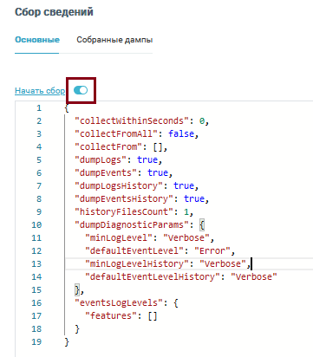The width and height of the screenshot is (313, 357).
Task: Click the "eventsLogLevels" key on line 16
Action: [119, 302]
